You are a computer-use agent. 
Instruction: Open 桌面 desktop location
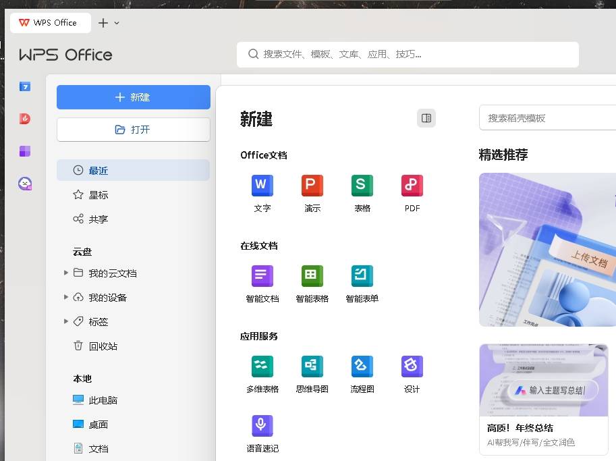point(133,425)
